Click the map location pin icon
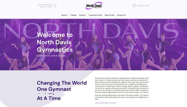 tap(55, 6)
